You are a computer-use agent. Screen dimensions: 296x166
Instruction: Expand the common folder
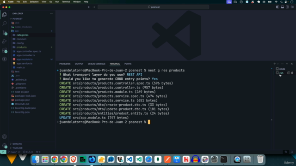click(x=21, y=39)
